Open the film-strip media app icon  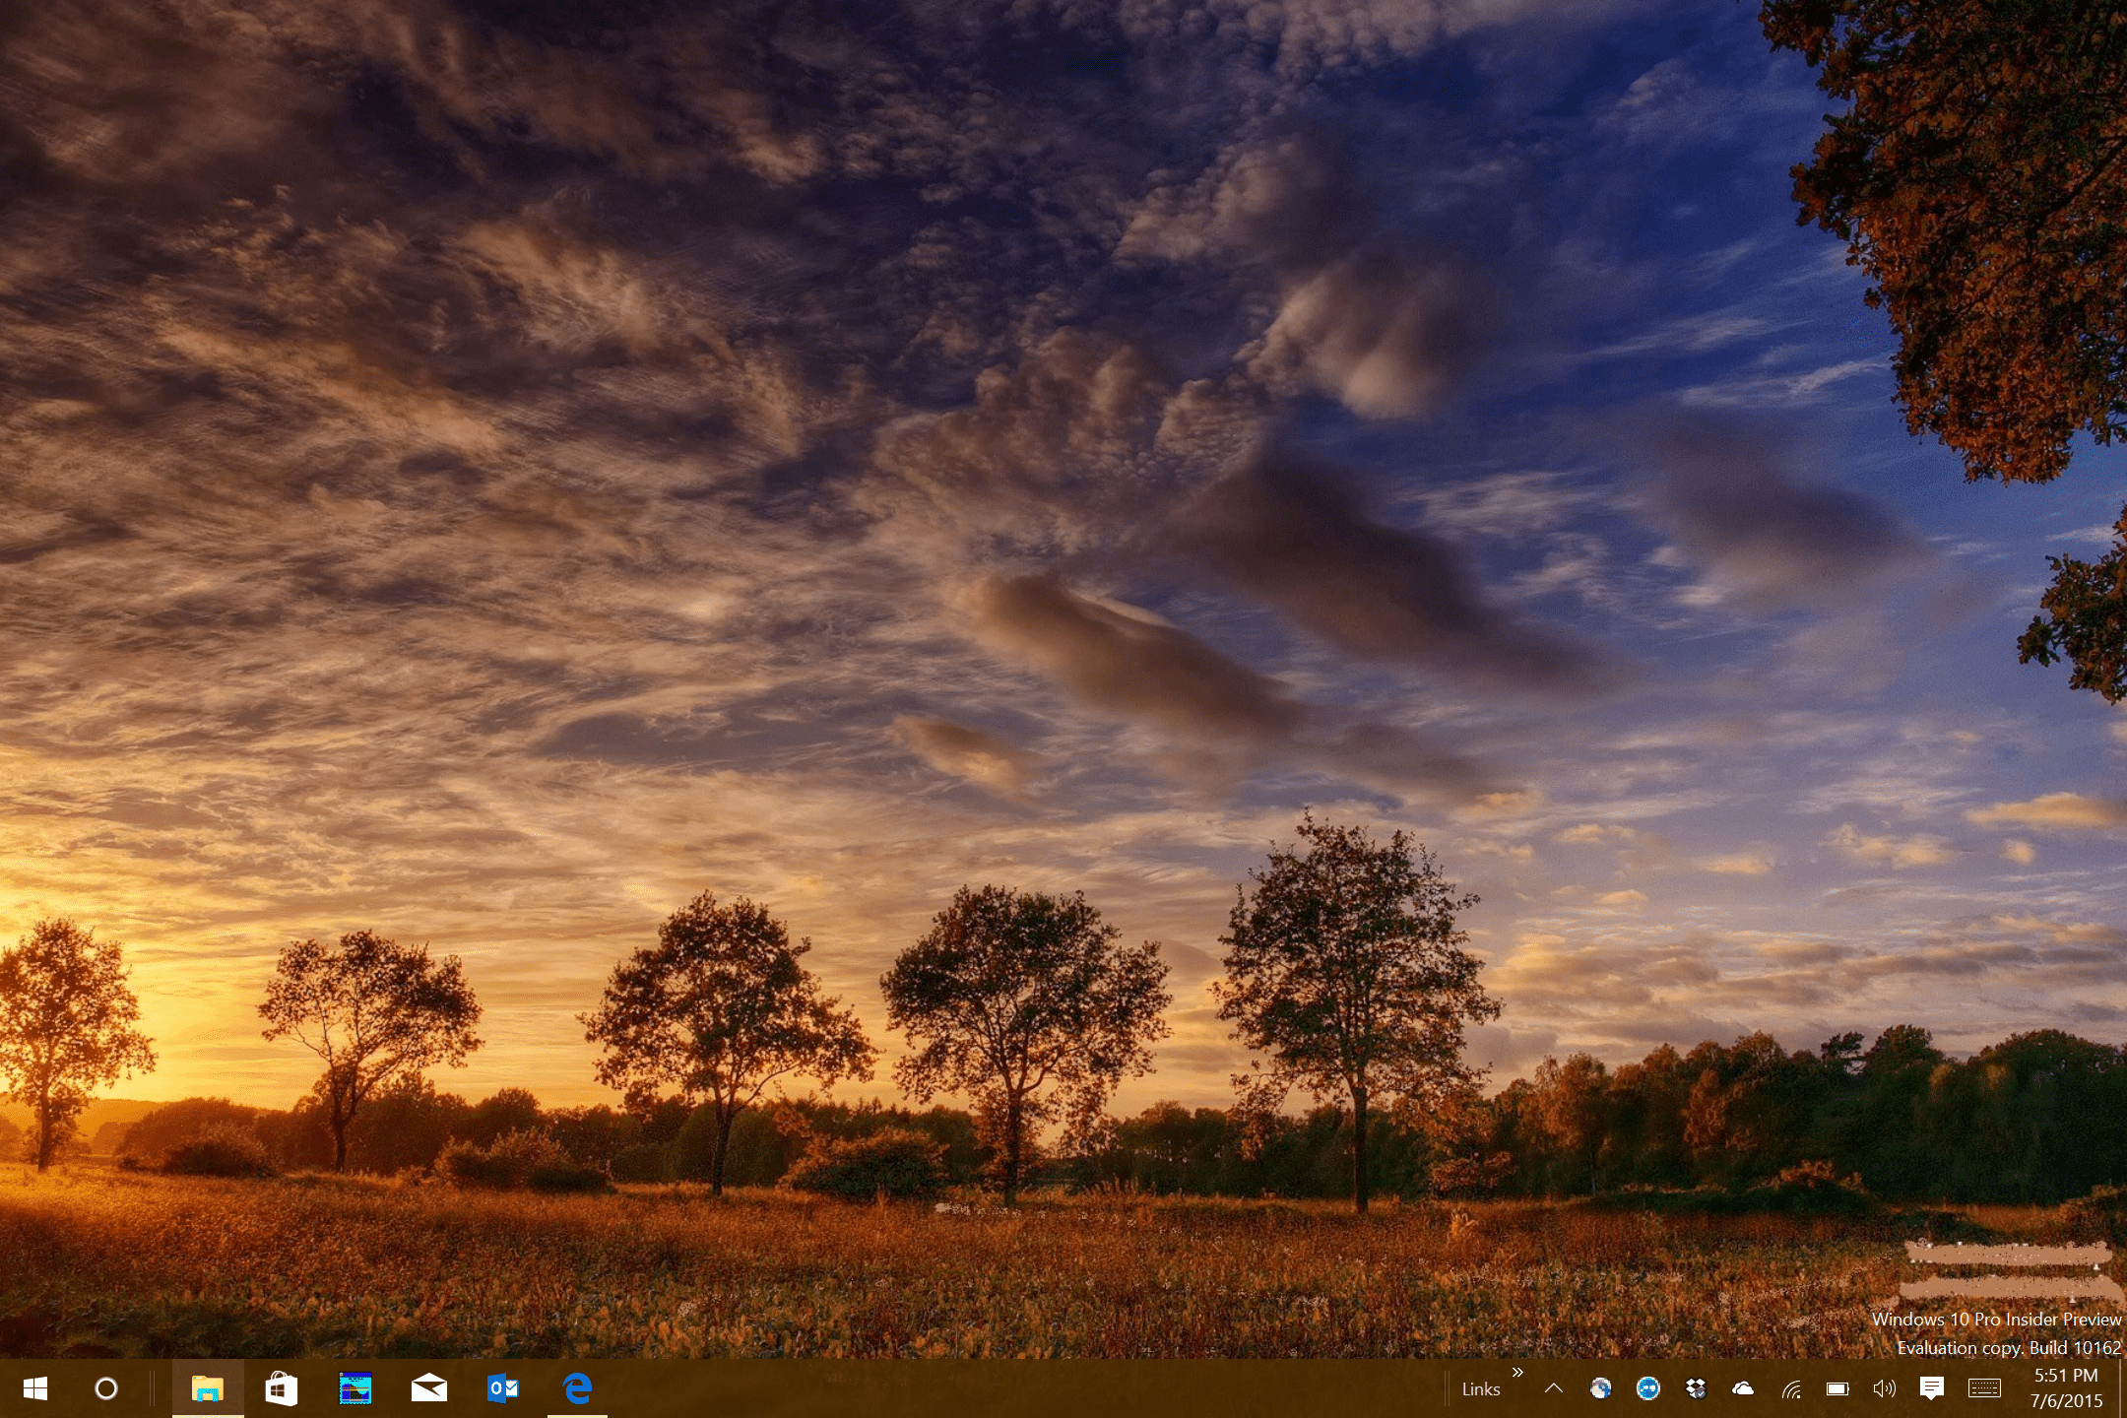354,1388
